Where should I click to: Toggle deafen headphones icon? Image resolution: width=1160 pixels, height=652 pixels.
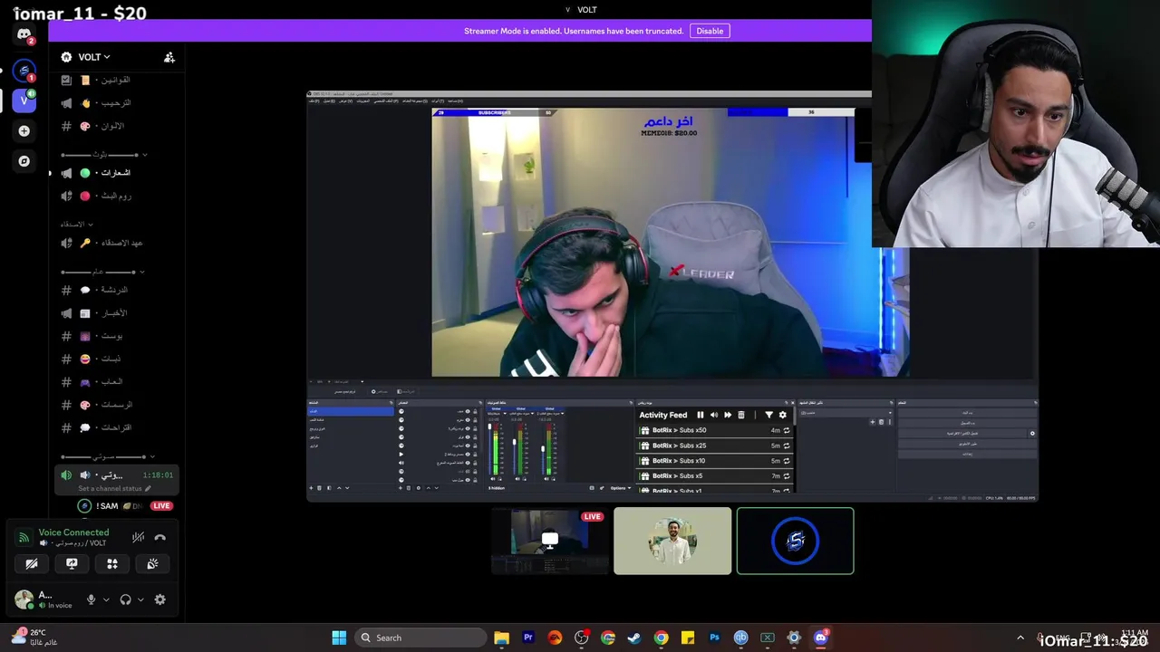(125, 599)
